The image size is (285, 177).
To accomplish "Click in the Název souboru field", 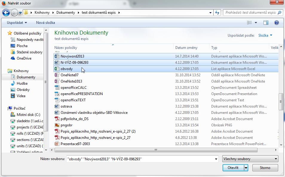I will pyautogui.click(x=140, y=159).
